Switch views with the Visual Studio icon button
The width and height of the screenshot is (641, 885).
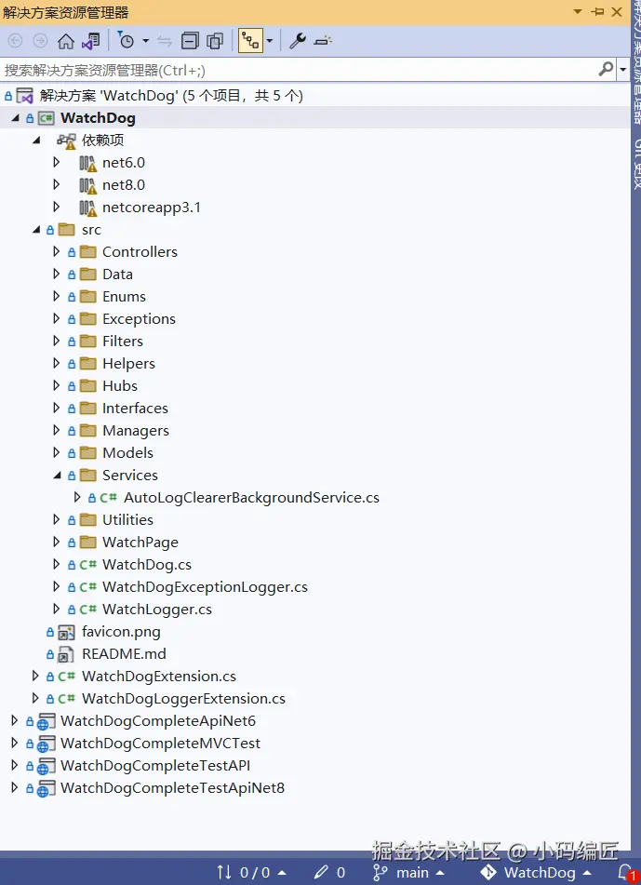pyautogui.click(x=91, y=41)
